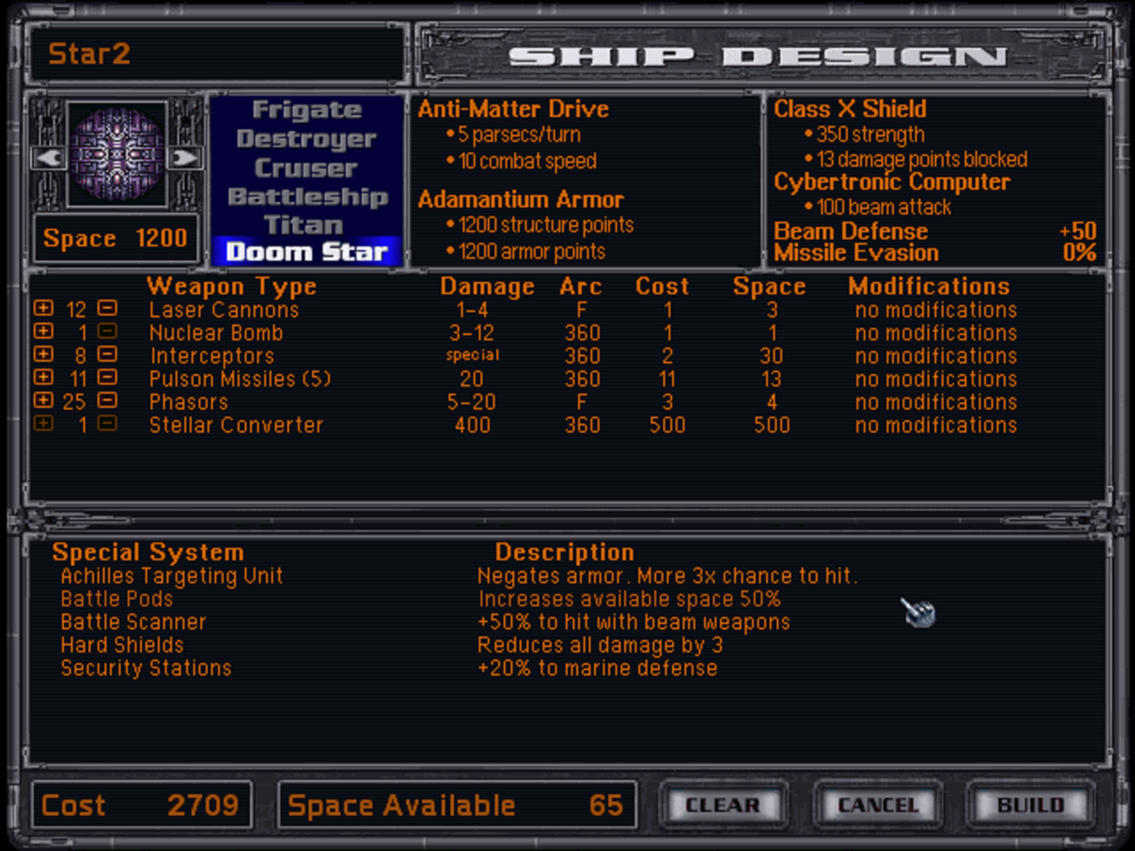Increase the Nuclear Bomb count with plus
Viewport: 1135px width, 851px height.
(x=43, y=332)
